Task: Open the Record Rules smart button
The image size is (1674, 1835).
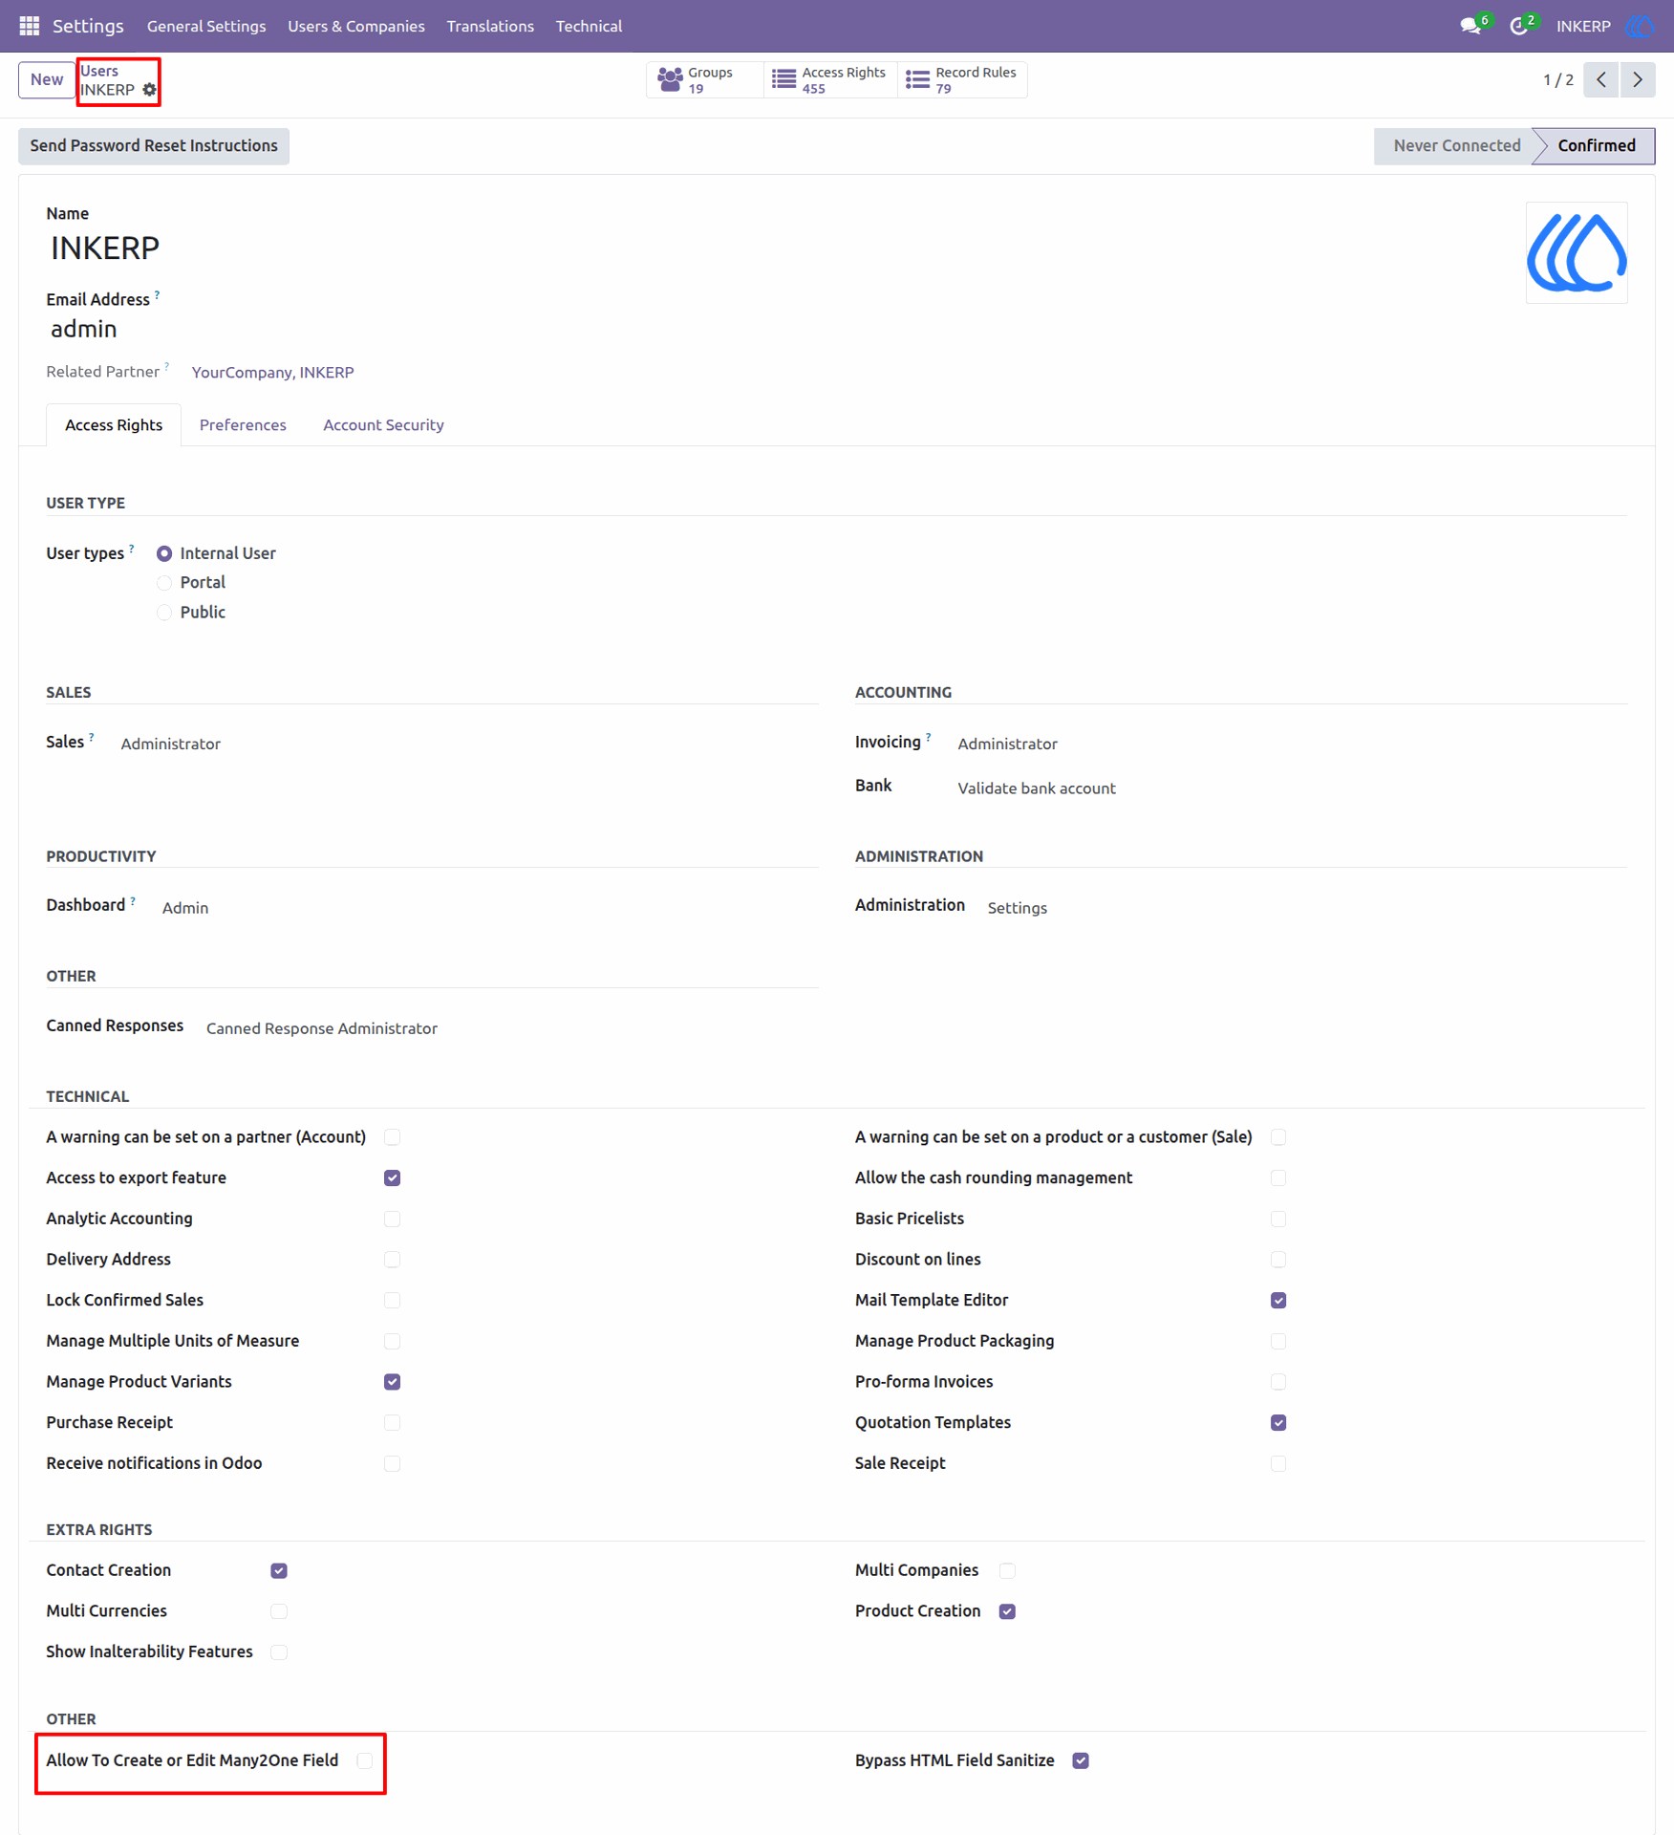Action: 962,80
